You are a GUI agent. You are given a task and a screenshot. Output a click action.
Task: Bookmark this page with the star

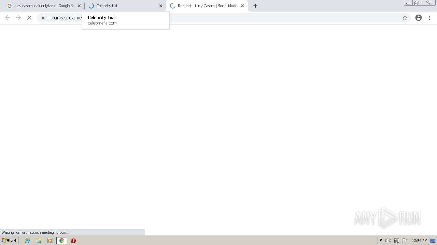405,18
